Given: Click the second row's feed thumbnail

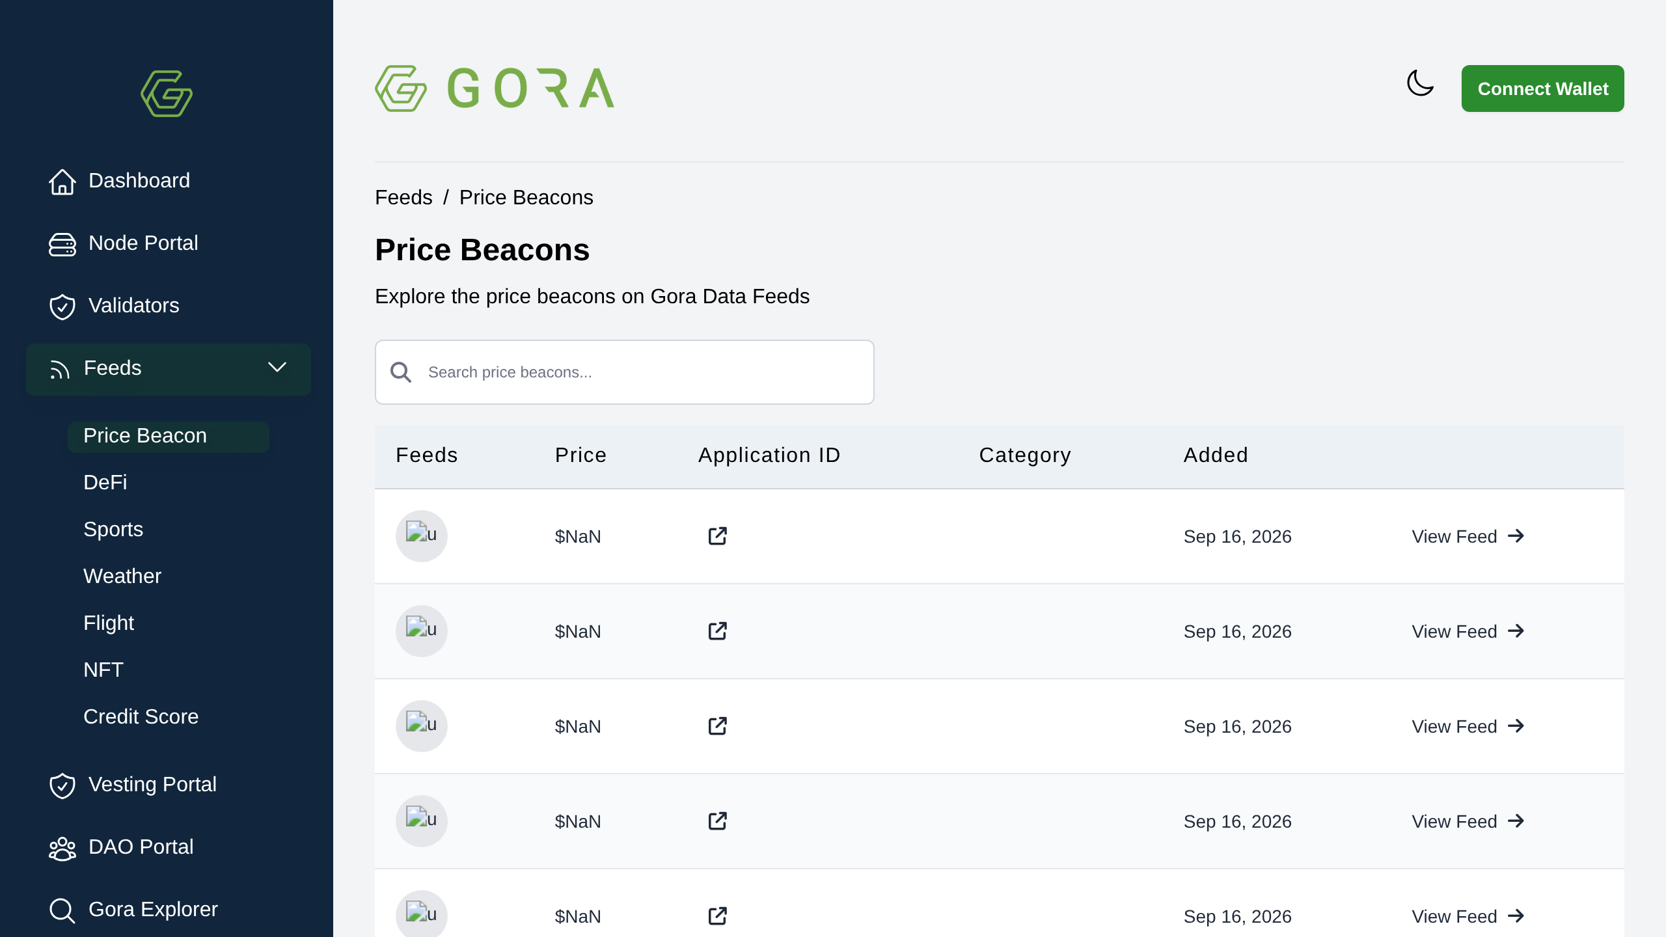Looking at the screenshot, I should point(422,631).
